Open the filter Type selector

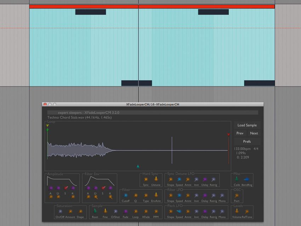point(145,196)
